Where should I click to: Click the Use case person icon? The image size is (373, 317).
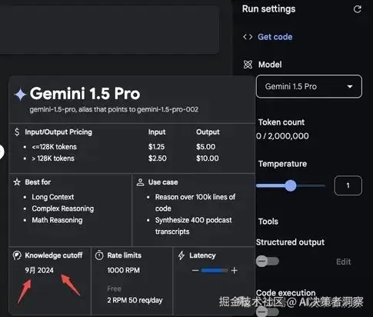(140, 182)
